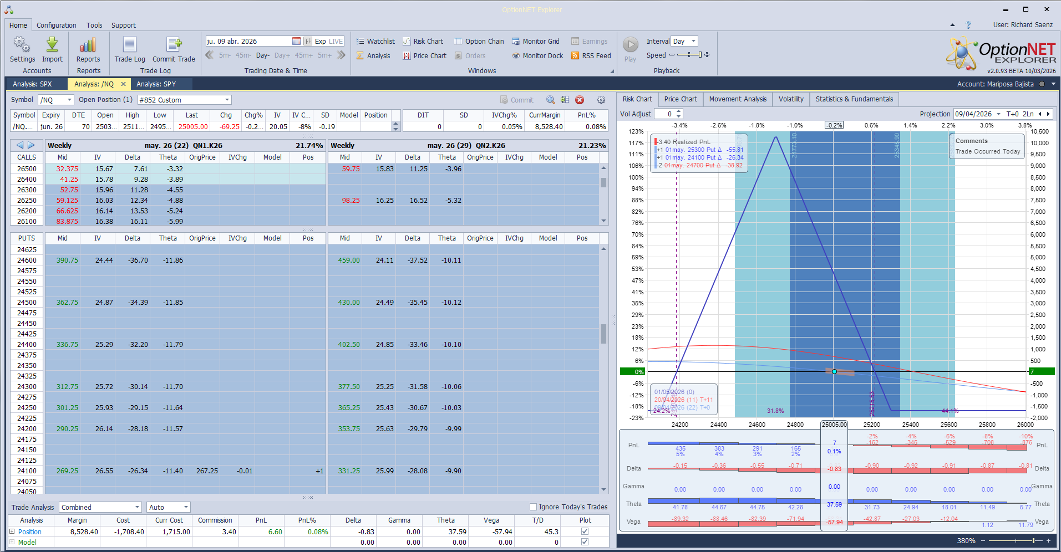Screen dimensions: 1061x552
Task: Click the Import green arrow icon
Action: coord(52,45)
